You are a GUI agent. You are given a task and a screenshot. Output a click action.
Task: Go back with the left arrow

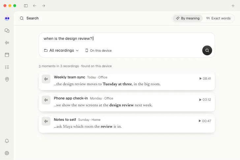[35, 6]
